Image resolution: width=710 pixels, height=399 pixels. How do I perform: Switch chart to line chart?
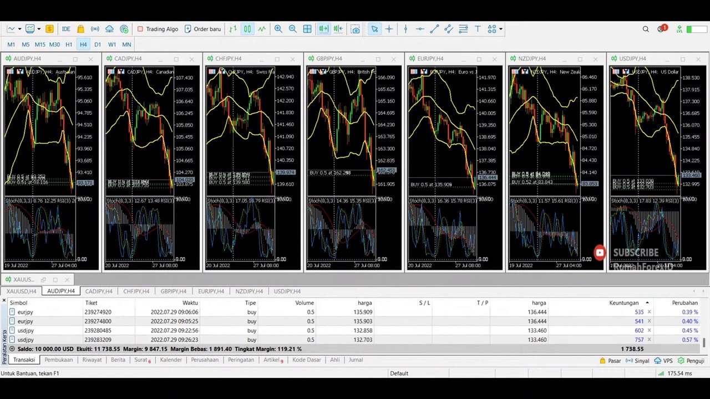tap(262, 29)
